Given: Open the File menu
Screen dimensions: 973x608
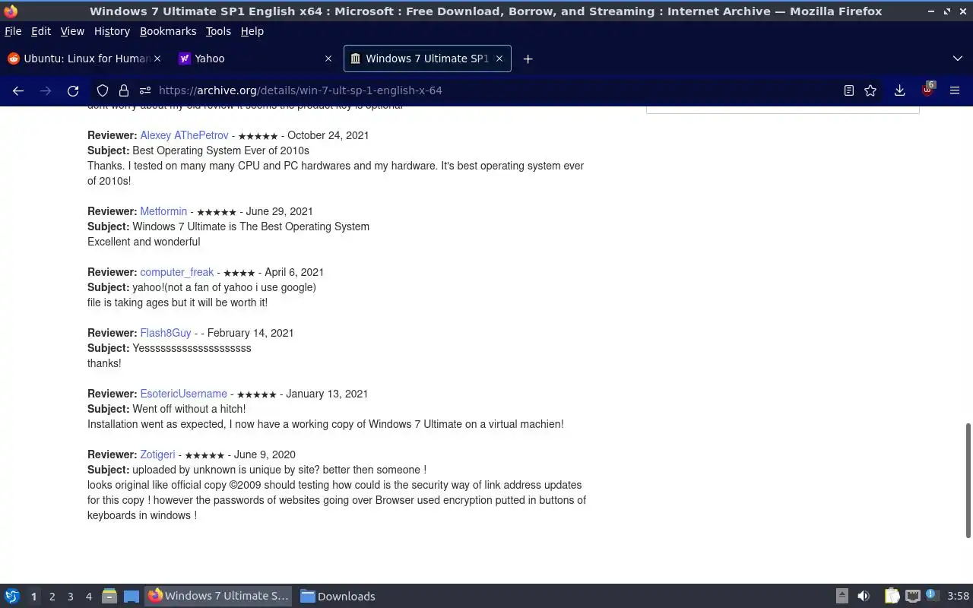Looking at the screenshot, I should coord(13,31).
